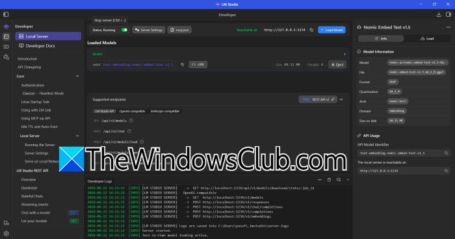455x239 pixels.
Task: Toggle the right panel icon in the top bar
Action: coord(448,14)
